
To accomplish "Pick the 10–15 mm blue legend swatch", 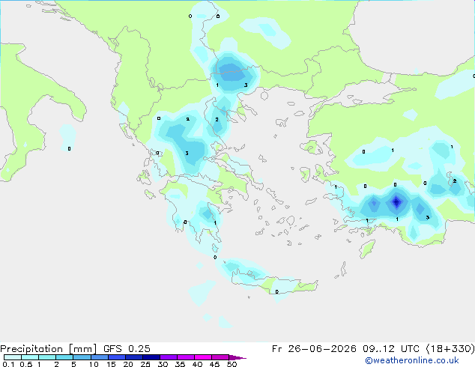I will (x=100, y=357).
